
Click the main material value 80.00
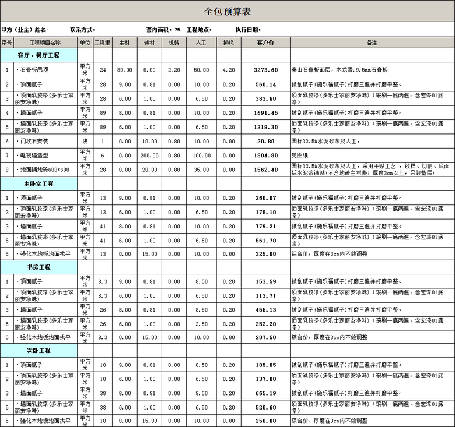125,70
